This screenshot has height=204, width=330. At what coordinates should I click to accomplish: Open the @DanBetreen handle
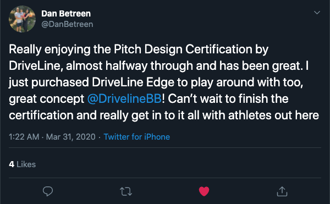pyautogui.click(x=67, y=24)
